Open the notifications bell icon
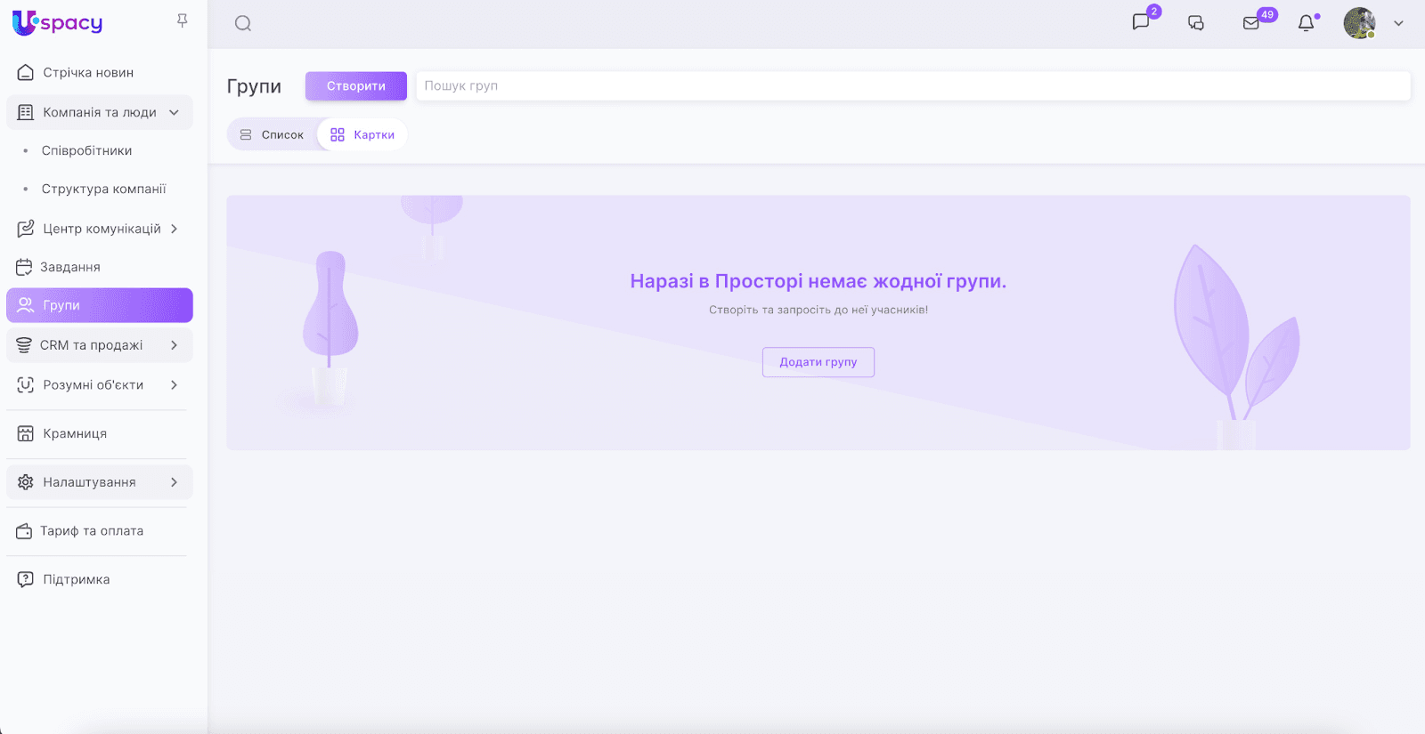The height and width of the screenshot is (734, 1425). (x=1307, y=23)
